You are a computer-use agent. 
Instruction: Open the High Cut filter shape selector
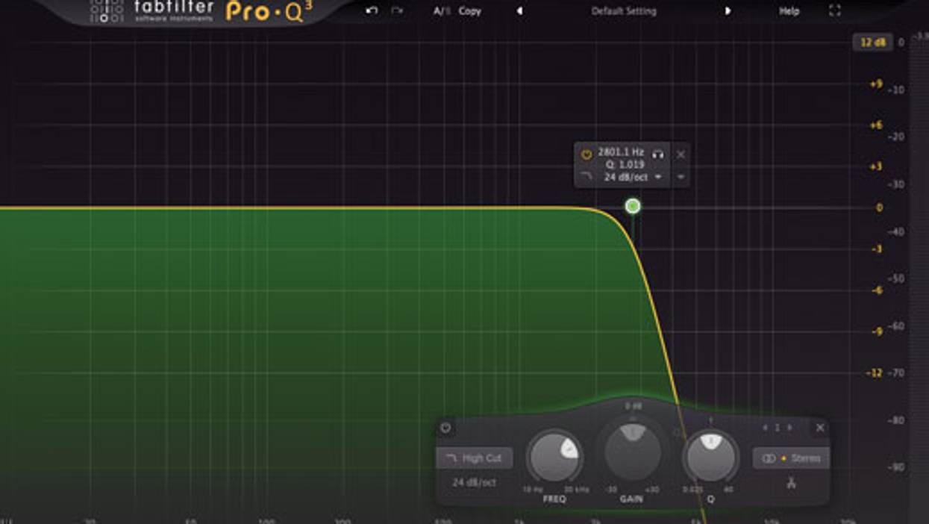pos(475,458)
